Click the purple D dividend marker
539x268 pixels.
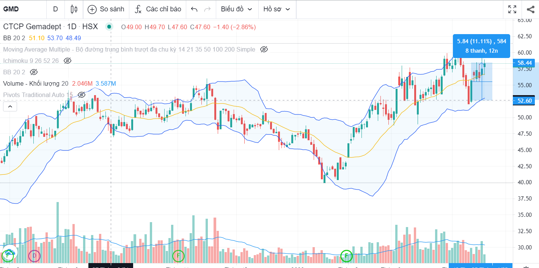click(35, 256)
